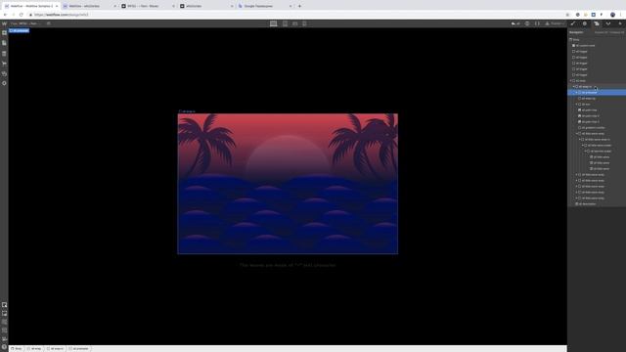
Task: Select the highlighted blue Navigator row
Action: (x=597, y=93)
